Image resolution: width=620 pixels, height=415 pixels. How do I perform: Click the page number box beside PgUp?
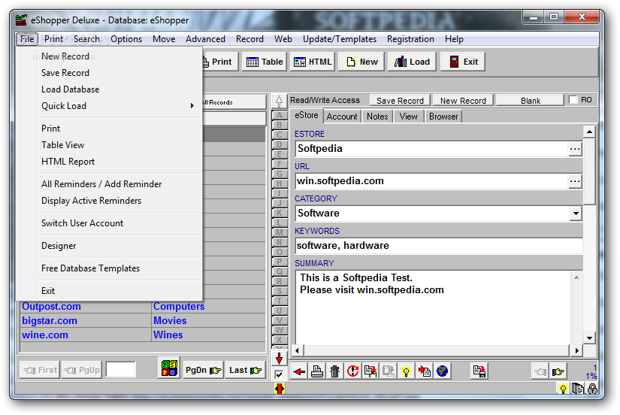(120, 371)
